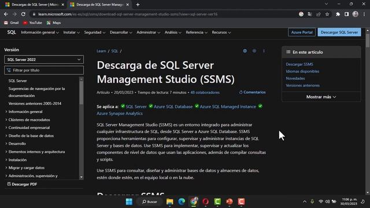
Task: Bookmark this page with the star icon
Action: click(327, 14)
